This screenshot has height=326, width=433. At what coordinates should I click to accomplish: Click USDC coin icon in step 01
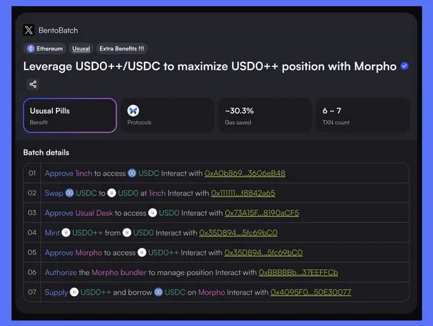(132, 173)
